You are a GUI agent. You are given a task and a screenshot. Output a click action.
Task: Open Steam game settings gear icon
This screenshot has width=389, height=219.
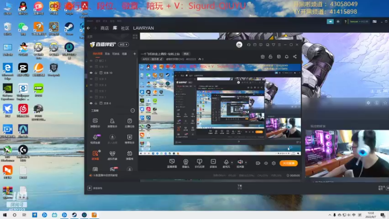click(368, 103)
